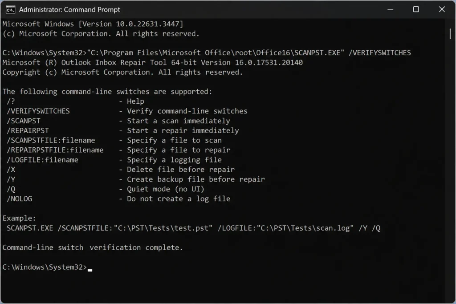Click 'Create backup file before repair' text
The height and width of the screenshot is (304, 456).
point(196,179)
